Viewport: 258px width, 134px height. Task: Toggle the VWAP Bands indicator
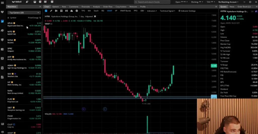pyautogui.click(x=125, y=11)
